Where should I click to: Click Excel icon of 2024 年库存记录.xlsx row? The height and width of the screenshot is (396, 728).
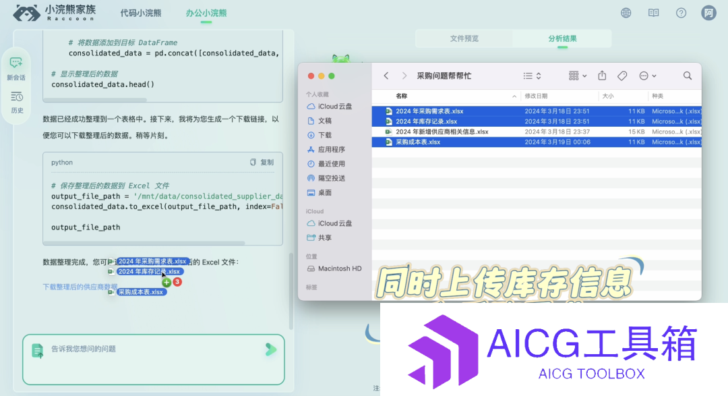point(389,122)
